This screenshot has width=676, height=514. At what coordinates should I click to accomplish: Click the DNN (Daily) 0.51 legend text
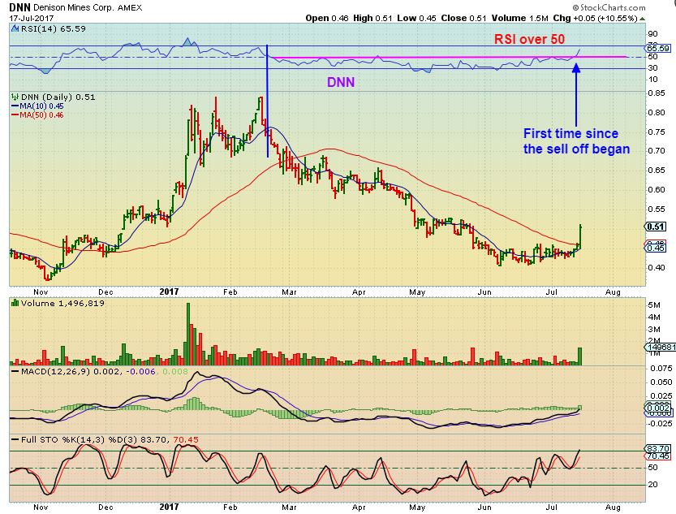(58, 97)
